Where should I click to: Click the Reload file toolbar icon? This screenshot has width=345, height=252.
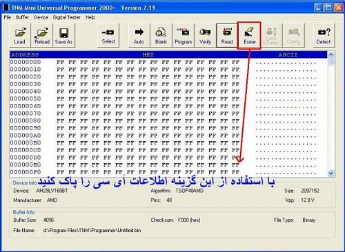pos(42,35)
